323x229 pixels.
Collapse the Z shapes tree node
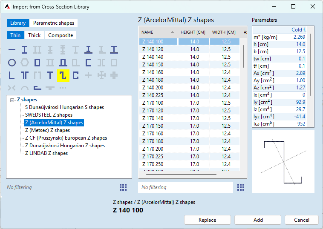[x=12, y=100]
